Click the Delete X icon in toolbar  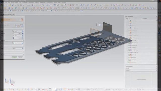point(23,5)
